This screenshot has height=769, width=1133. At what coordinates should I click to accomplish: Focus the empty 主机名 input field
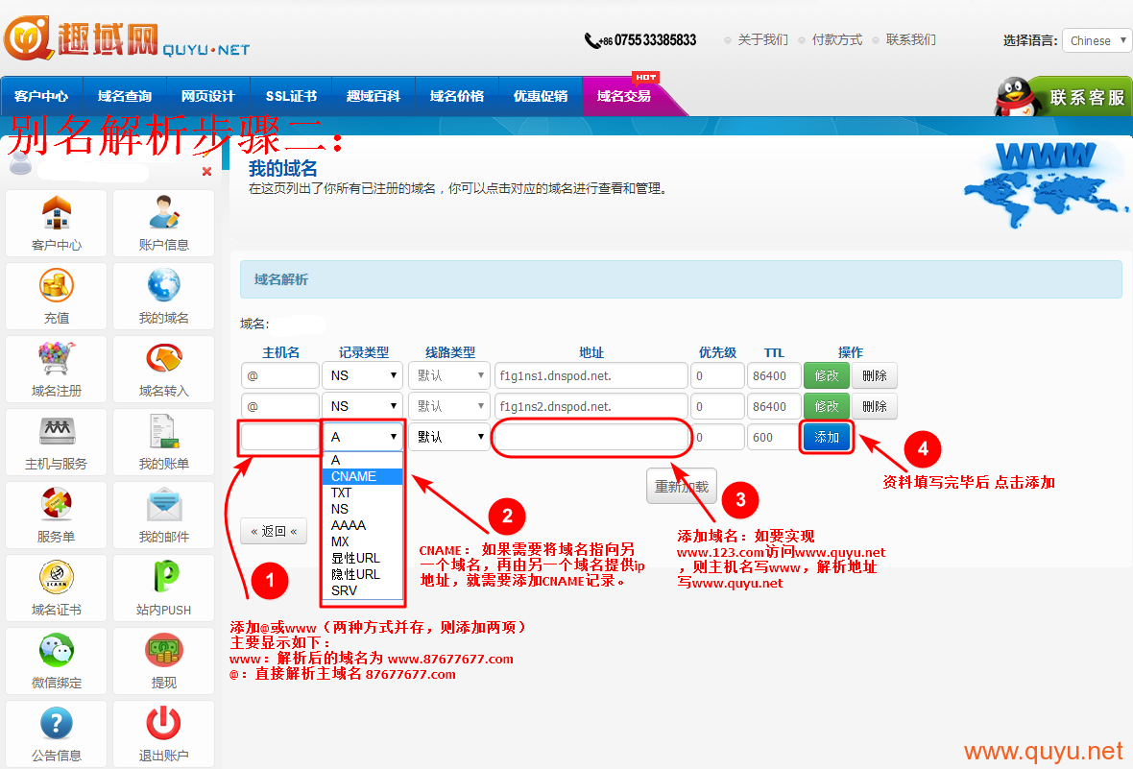(280, 437)
